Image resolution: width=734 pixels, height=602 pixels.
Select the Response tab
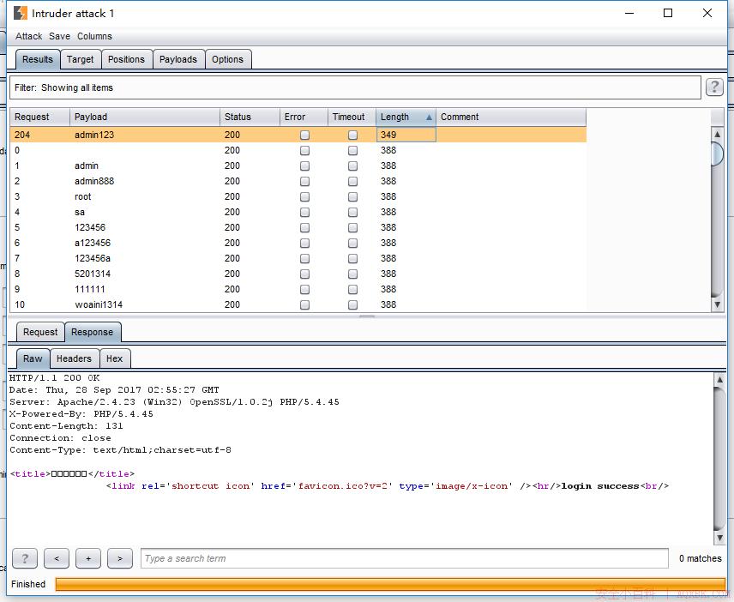(x=93, y=332)
